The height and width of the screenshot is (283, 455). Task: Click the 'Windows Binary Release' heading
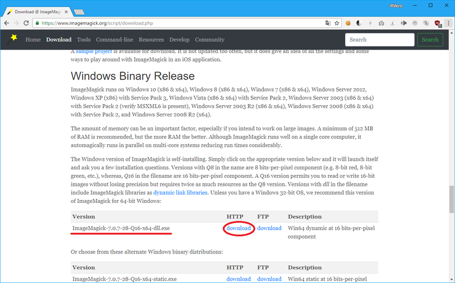pyautogui.click(x=133, y=76)
